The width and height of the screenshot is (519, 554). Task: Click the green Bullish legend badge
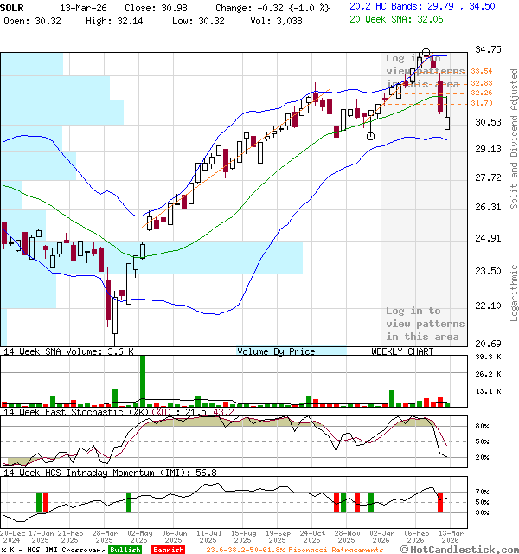click(x=125, y=549)
